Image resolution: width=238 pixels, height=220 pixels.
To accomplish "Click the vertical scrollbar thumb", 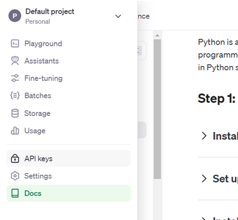I will tap(157, 109).
